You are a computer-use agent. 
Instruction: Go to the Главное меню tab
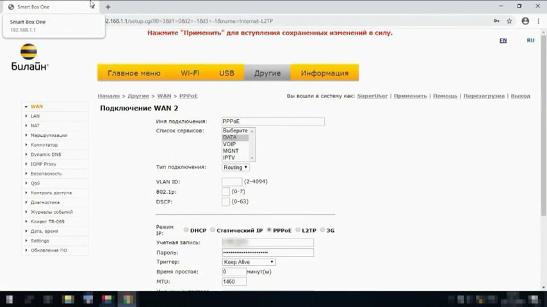tap(134, 73)
